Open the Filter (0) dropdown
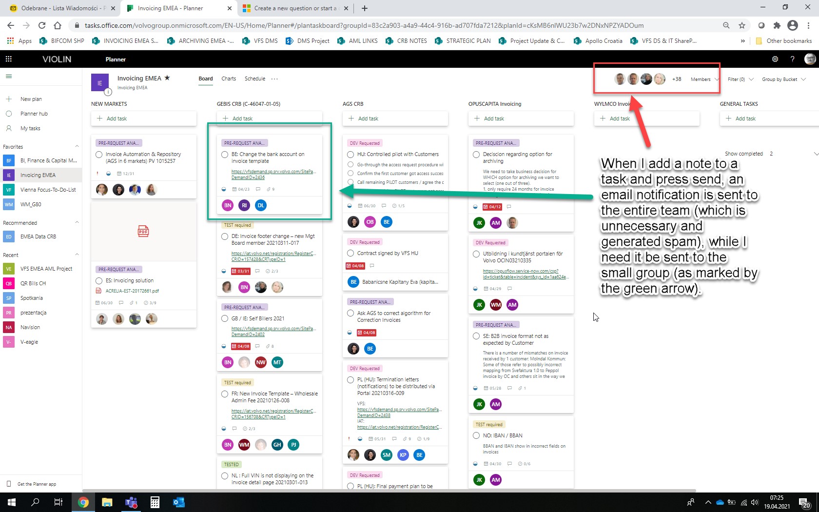The height and width of the screenshot is (512, 819). [x=741, y=79]
